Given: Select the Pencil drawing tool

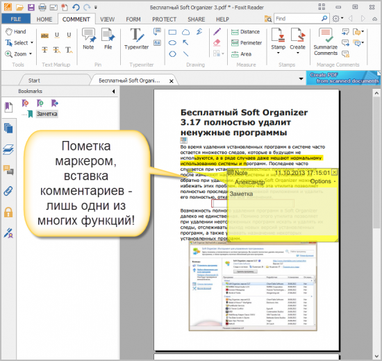Looking at the screenshot, I should click(217, 32).
